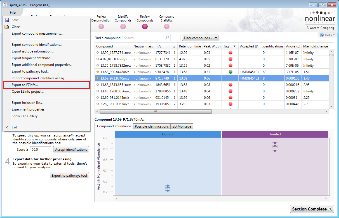
Task: Click the red tag of 13.68_1843.6651m/z row
Action: pyautogui.click(x=231, y=85)
